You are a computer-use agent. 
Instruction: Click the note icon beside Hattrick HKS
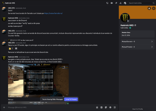pos(135,25)
